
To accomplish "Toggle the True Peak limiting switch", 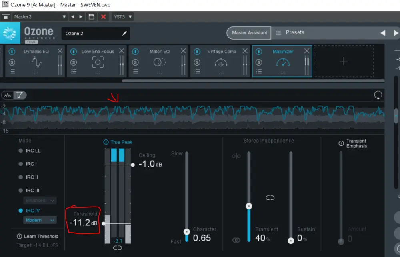I will click(106, 142).
